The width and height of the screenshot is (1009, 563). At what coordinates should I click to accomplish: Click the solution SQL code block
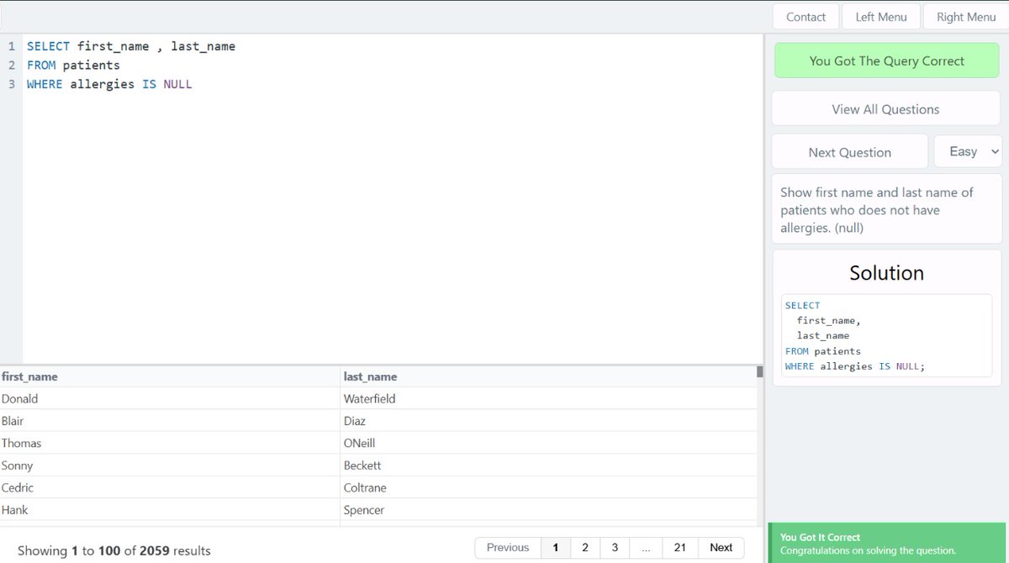click(886, 335)
